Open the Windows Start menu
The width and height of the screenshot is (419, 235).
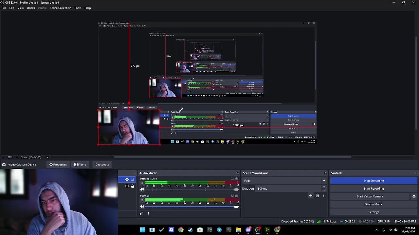tap(142, 230)
